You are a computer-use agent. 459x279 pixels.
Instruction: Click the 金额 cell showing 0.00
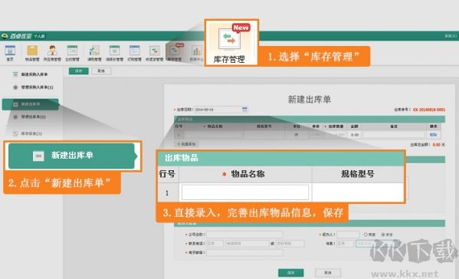point(355,135)
